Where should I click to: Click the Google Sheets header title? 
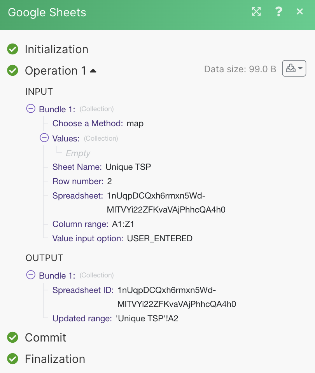(47, 12)
